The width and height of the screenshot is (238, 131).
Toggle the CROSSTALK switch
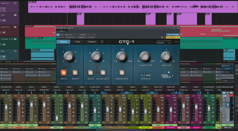122,73
